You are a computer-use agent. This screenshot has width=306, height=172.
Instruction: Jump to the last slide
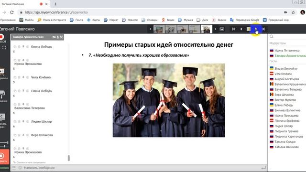(263, 29)
